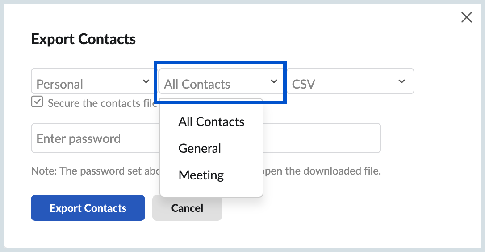
Task: Click the 'Enter password' placeholder text
Action: (x=79, y=139)
